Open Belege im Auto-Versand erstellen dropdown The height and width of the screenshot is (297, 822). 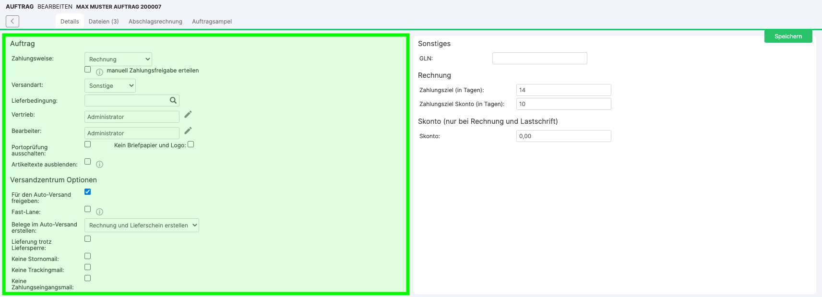(142, 225)
